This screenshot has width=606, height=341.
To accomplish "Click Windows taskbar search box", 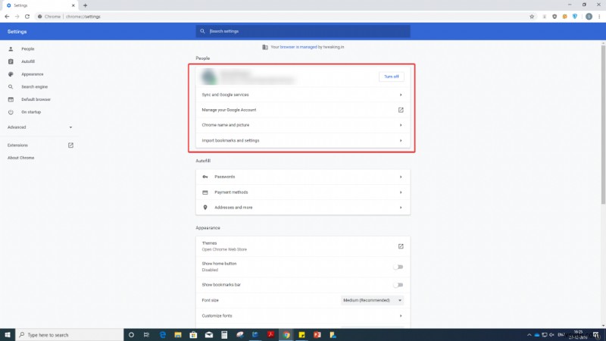I will (70, 335).
